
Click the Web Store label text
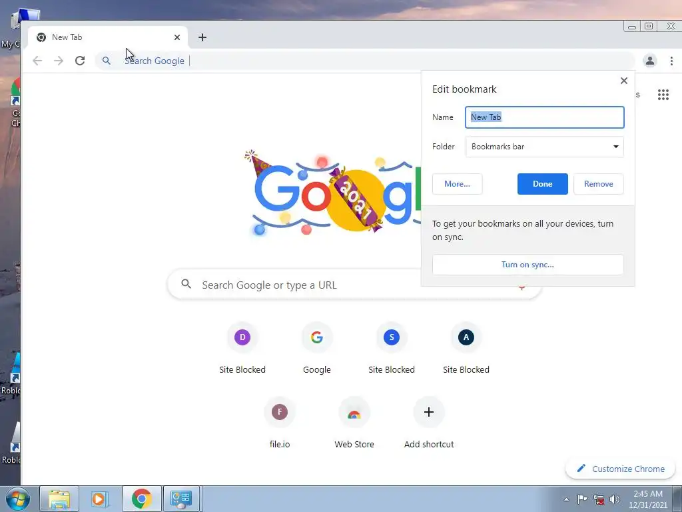point(354,444)
